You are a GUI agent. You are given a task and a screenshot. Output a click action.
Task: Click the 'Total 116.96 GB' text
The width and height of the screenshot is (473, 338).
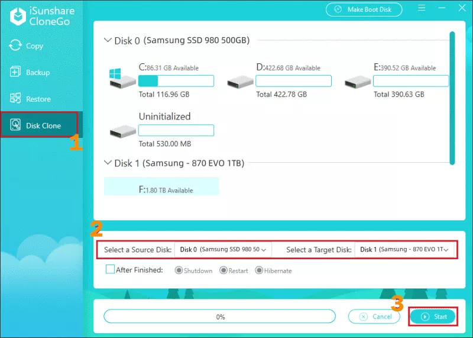tap(164, 95)
